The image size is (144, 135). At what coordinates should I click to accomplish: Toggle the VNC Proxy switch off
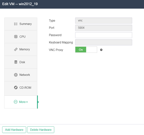point(86,50)
